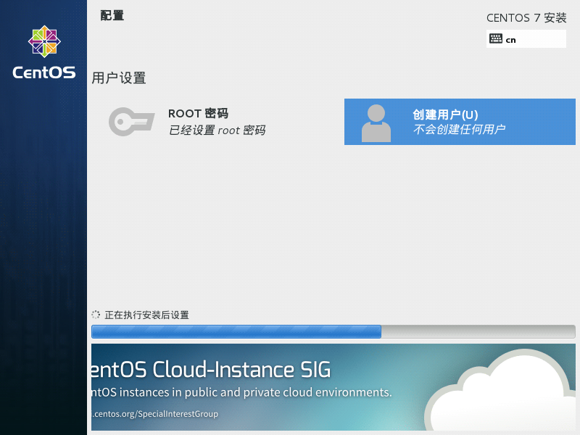The image size is (580, 435).
Task: Click the create user person icon
Action: 376,123
